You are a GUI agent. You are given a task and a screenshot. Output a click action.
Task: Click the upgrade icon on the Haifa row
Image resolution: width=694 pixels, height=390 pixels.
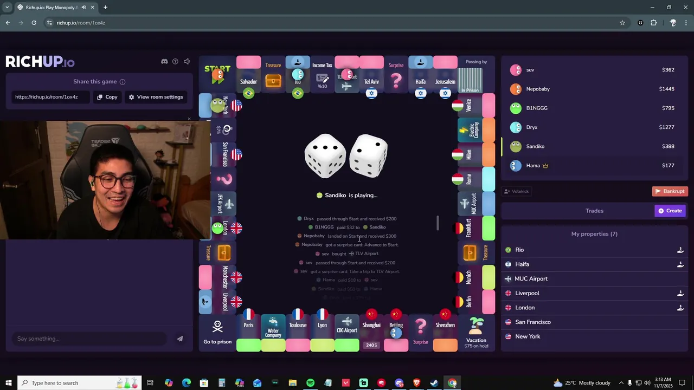(x=680, y=264)
